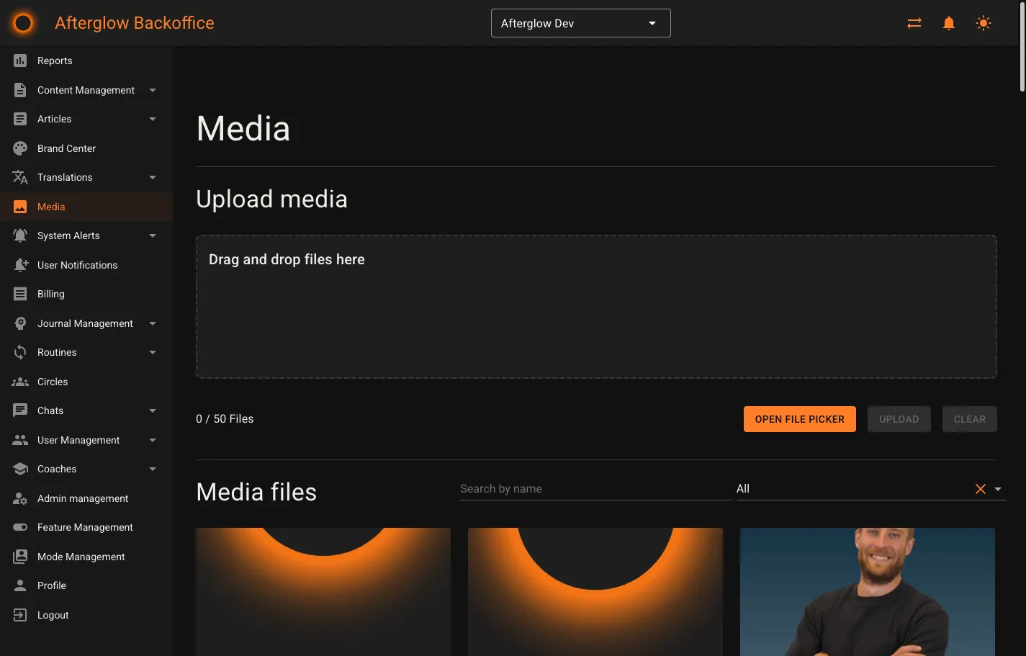Select the Brand Center palette icon
1026x656 pixels.
(19, 148)
